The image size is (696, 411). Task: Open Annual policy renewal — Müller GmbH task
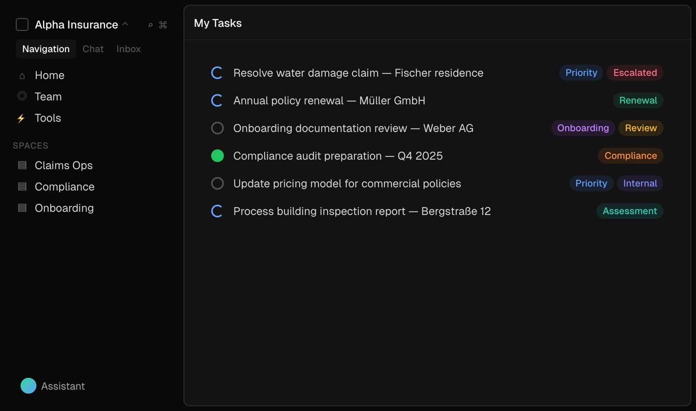coord(329,100)
